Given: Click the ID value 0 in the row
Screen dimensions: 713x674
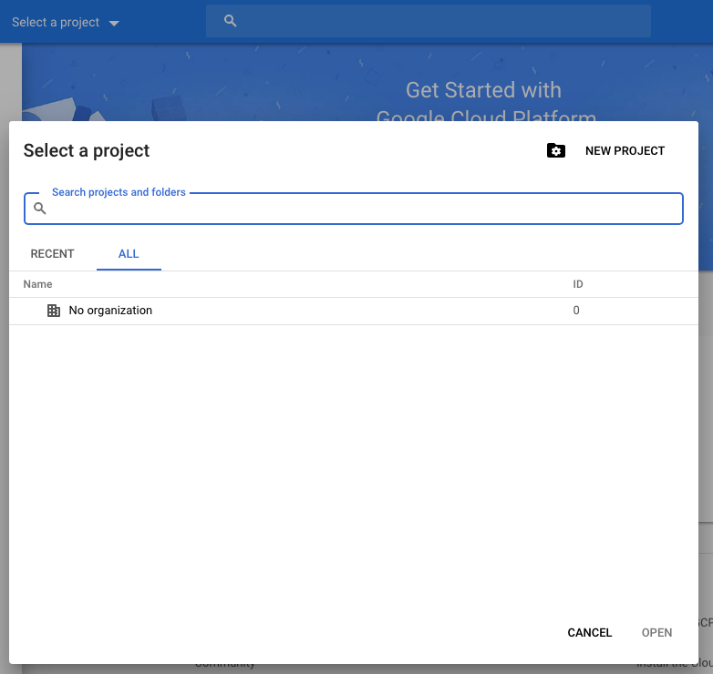Looking at the screenshot, I should click(576, 311).
